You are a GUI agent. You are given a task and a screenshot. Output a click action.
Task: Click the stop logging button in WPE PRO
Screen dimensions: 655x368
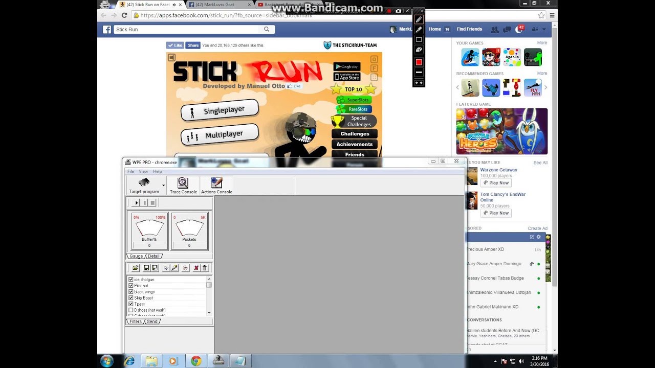pyautogui.click(x=152, y=203)
